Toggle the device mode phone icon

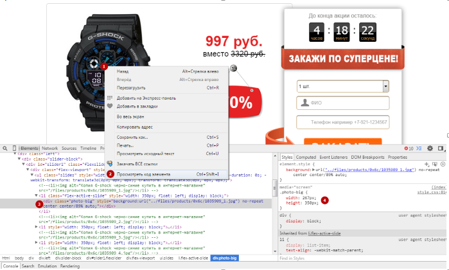pos(15,148)
